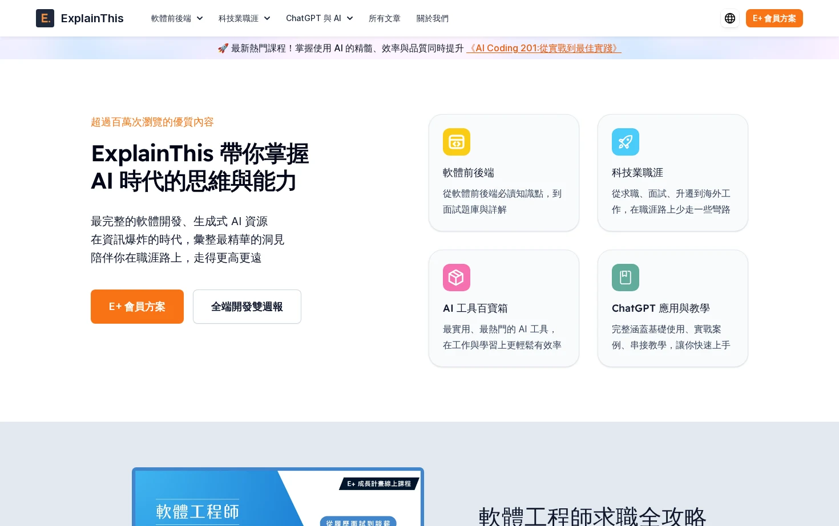Screen dimensions: 839x526
Task: Open the AI Coding 201 course link
Action: click(544, 48)
